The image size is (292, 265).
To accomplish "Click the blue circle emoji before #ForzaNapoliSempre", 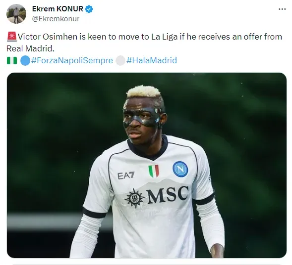I will coord(25,60).
